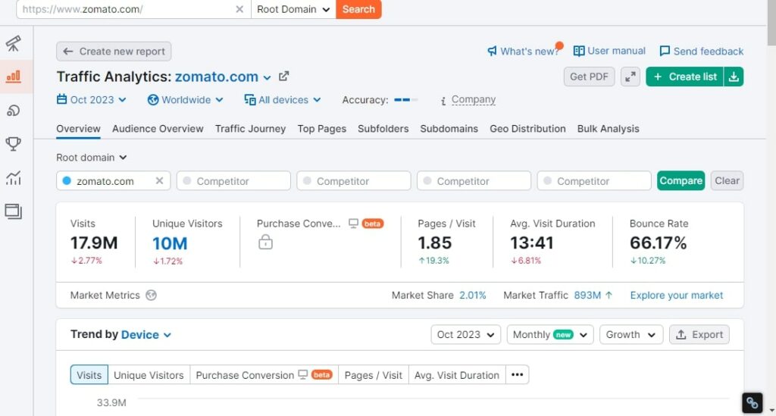Open the Oct 2023 date filter
776x416 pixels.
click(92, 100)
